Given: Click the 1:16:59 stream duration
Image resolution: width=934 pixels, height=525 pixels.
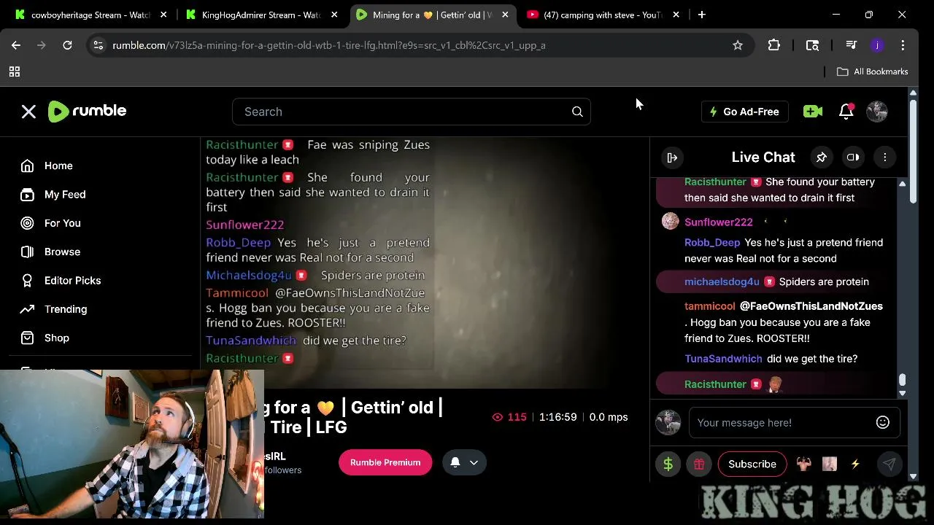Looking at the screenshot, I should tap(558, 417).
